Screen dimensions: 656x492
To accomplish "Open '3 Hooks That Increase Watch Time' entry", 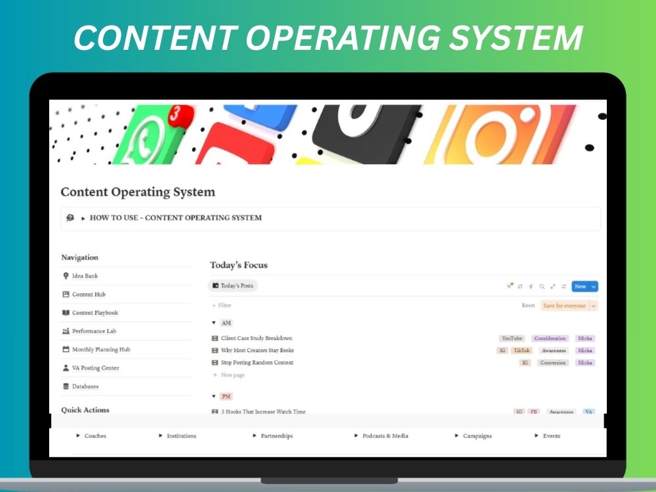I will click(x=263, y=412).
